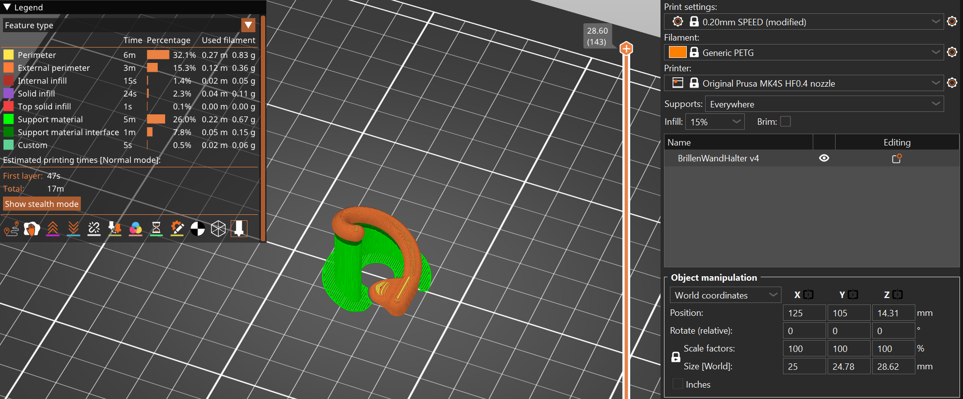The image size is (963, 399).
Task: Toggle mirror along X axis
Action: (808, 295)
